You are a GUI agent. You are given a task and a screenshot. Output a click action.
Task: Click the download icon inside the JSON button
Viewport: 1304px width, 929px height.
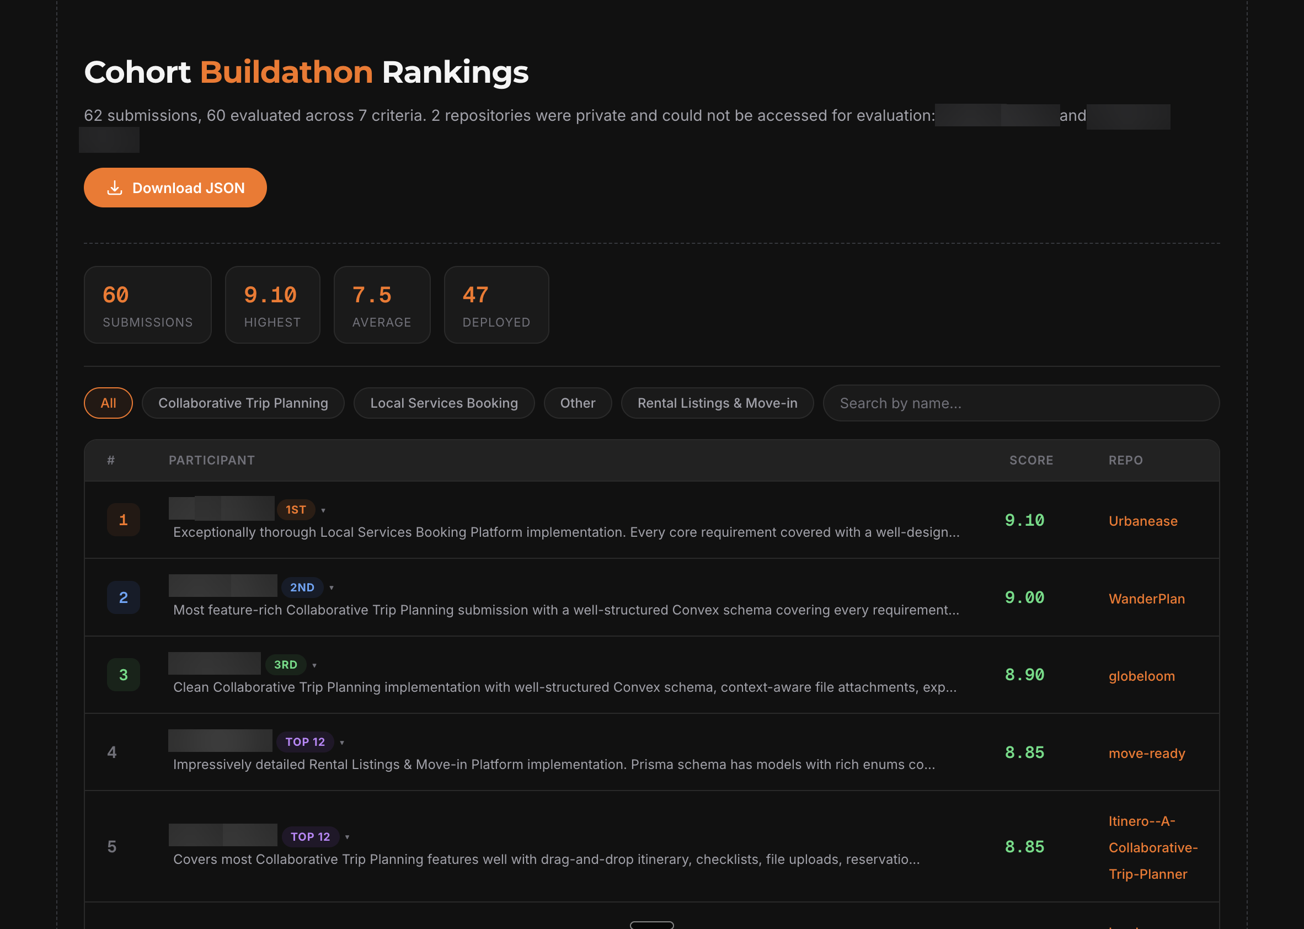pyautogui.click(x=115, y=187)
